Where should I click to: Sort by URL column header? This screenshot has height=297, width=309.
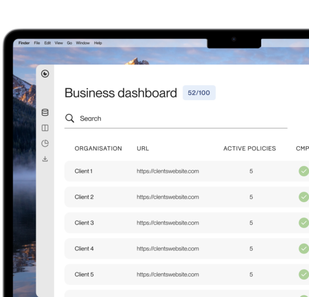click(x=143, y=148)
